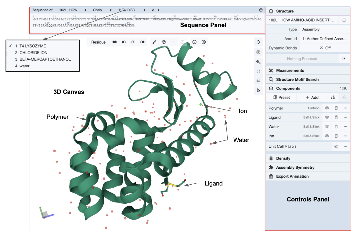
Task: Click the reset camera icon in the viewport
Action: point(258,42)
